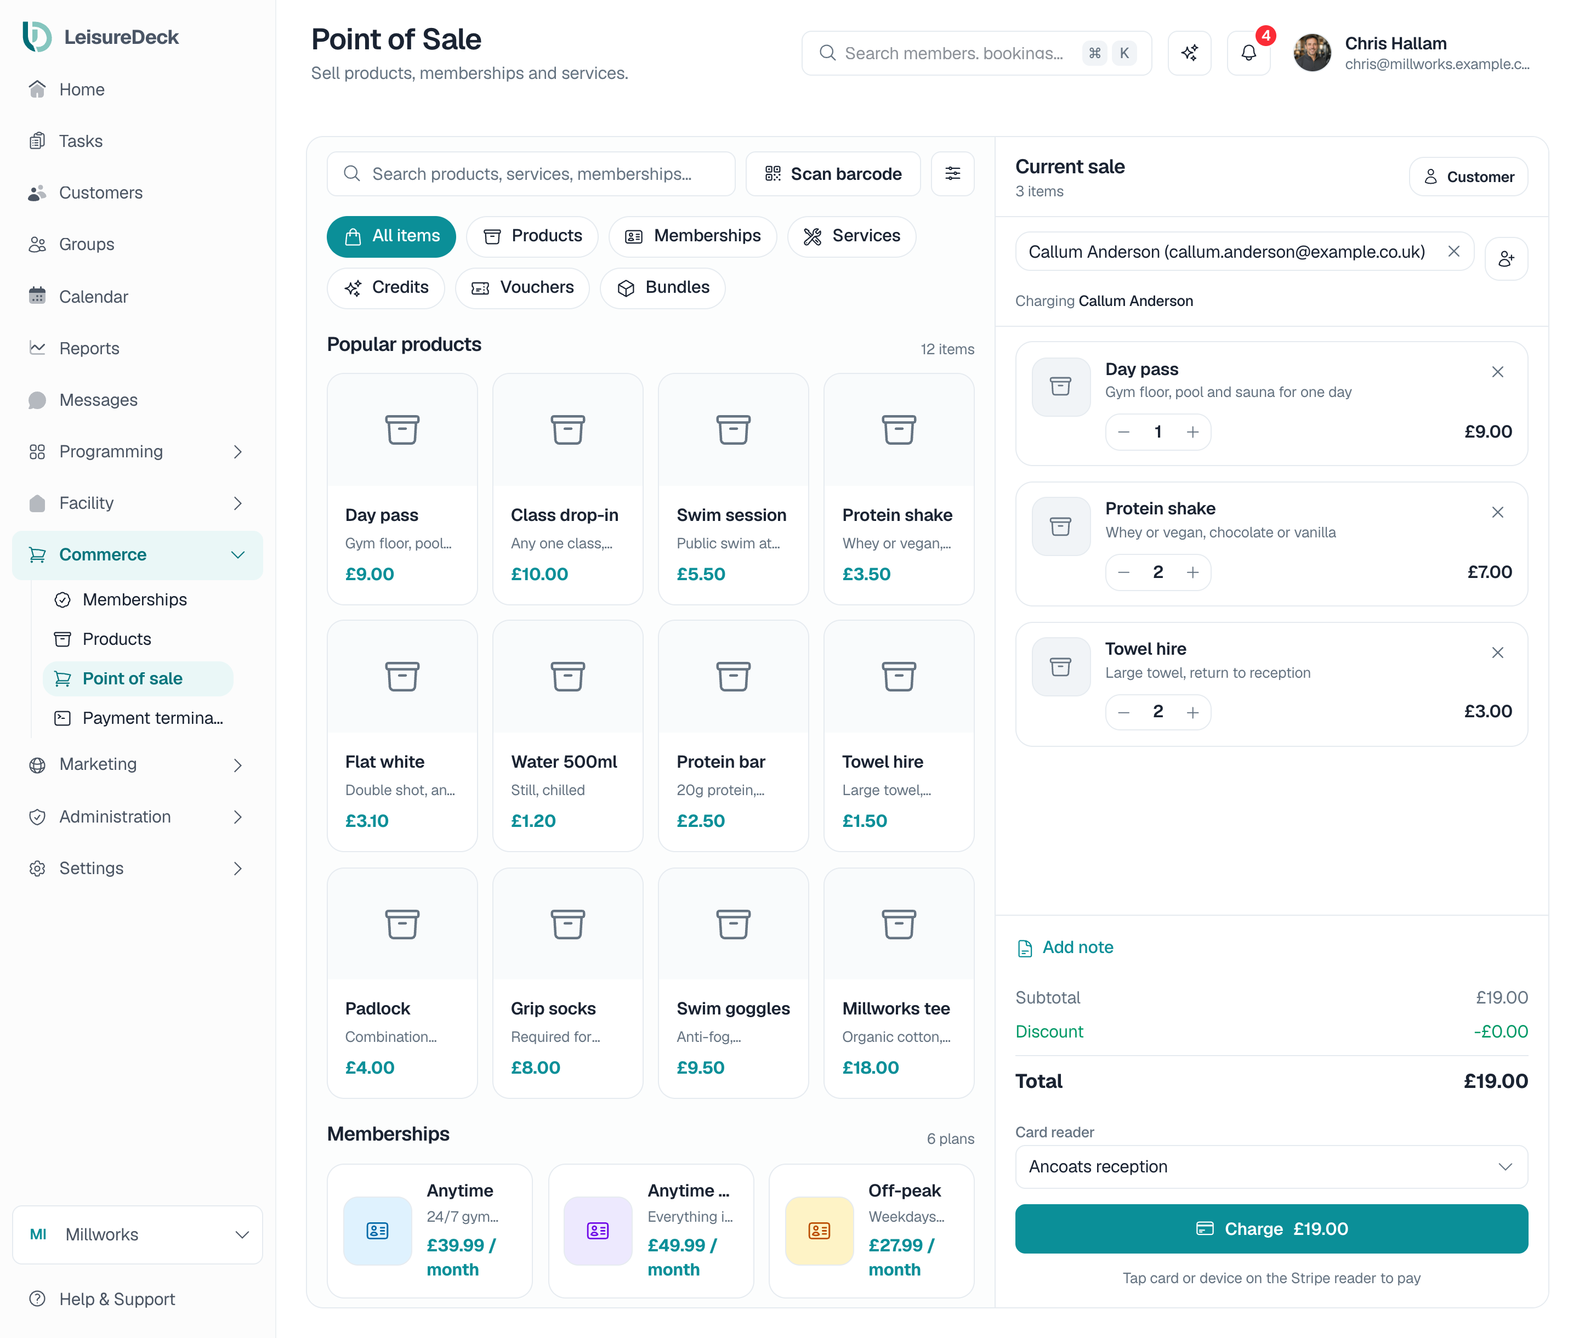Open the notifications bell
1579x1338 pixels.
(x=1248, y=53)
